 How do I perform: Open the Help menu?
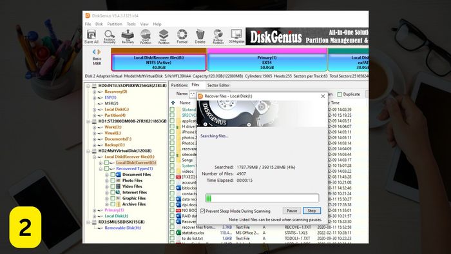point(157,24)
